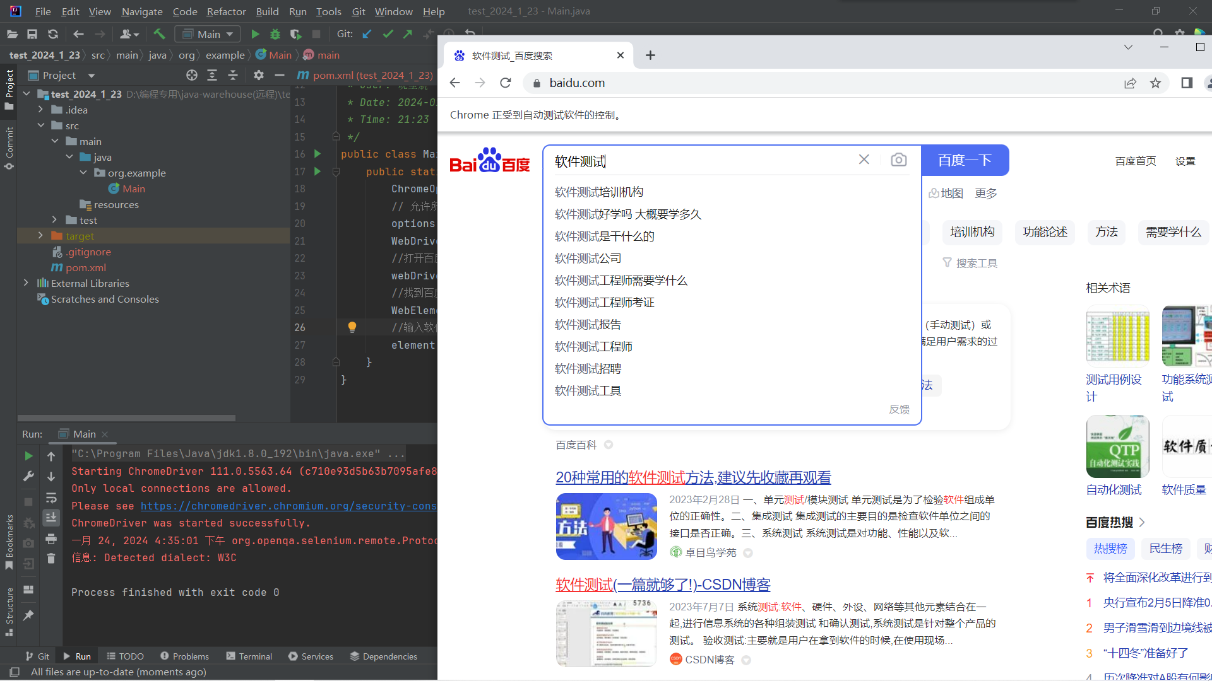Clear console with the trash icon

click(x=51, y=559)
